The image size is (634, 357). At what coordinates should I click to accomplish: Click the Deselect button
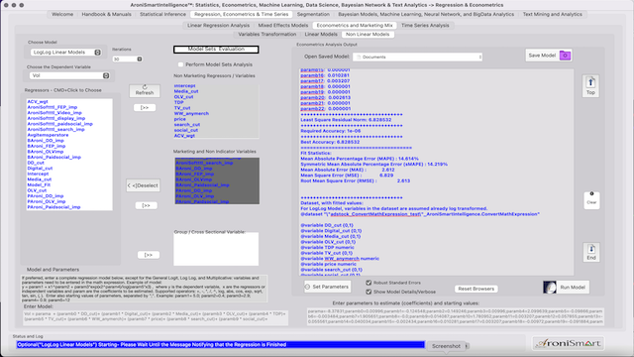click(143, 185)
